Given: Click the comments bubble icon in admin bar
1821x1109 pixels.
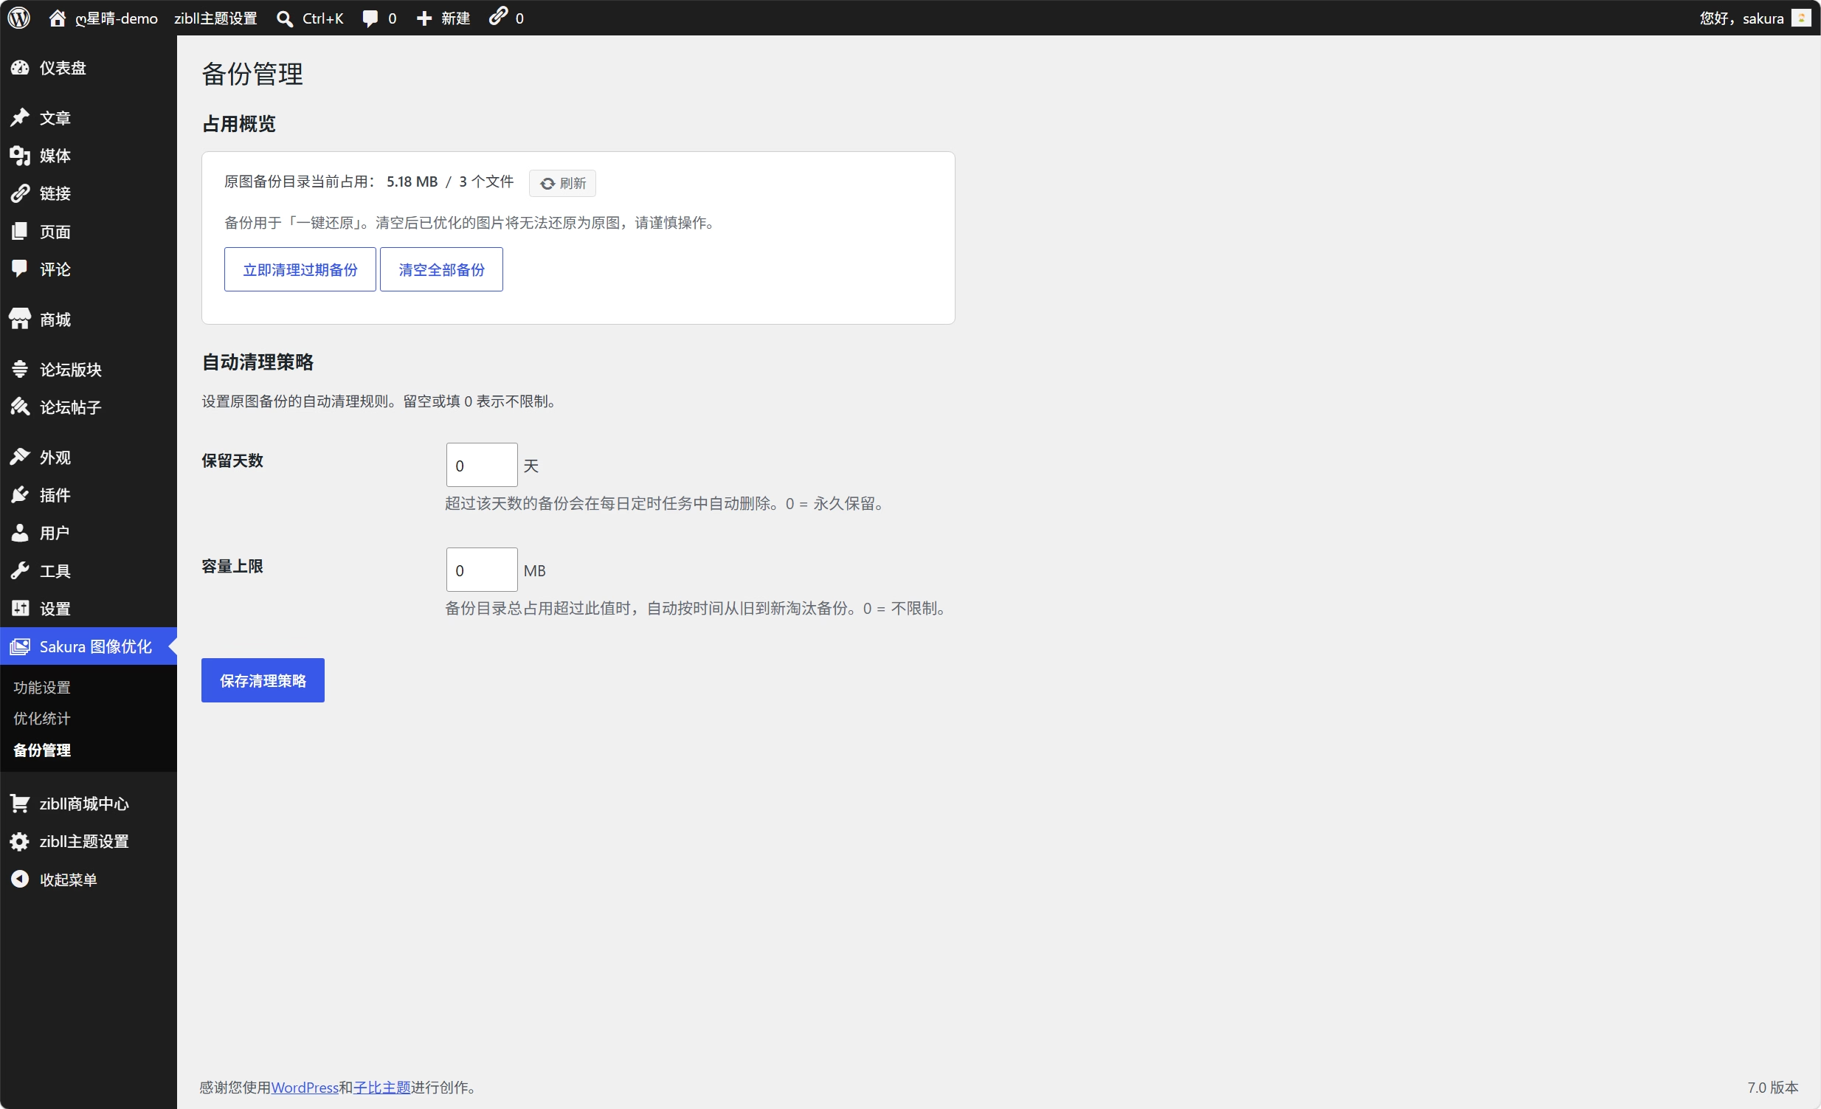Looking at the screenshot, I should coord(370,18).
